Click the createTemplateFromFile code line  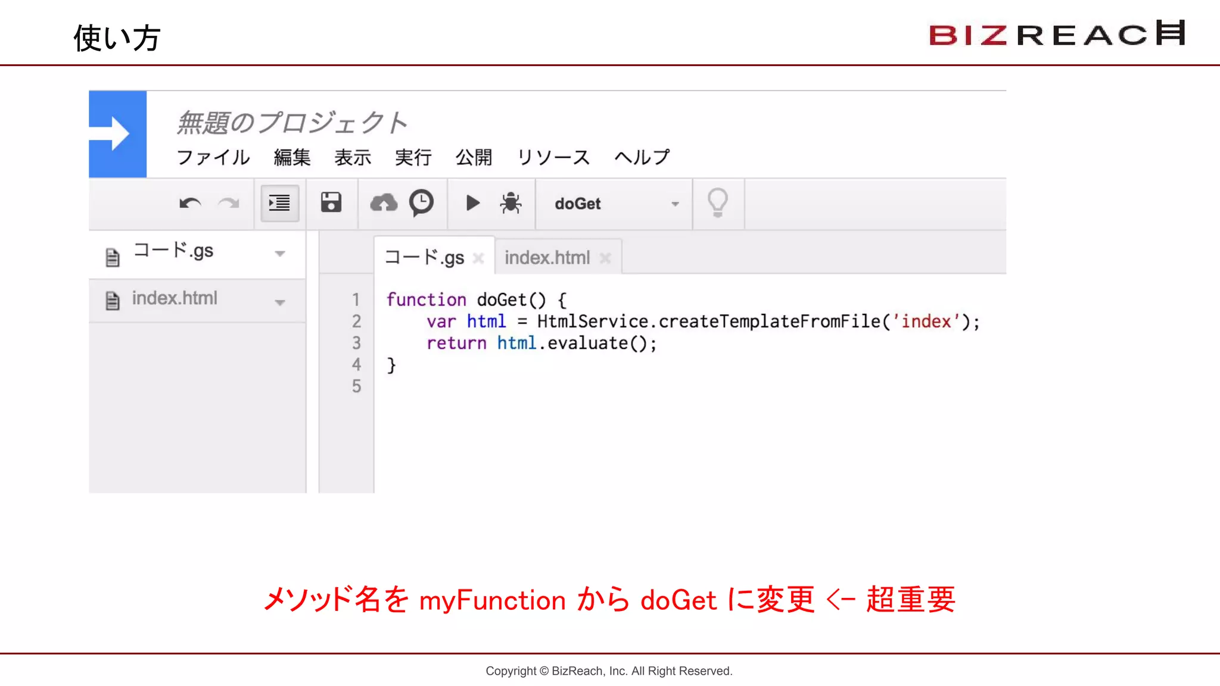703,322
